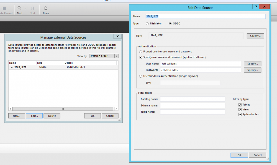Click the Find magnifier icon in toolbar
Screen dimensions: 277x165
point(19,8)
